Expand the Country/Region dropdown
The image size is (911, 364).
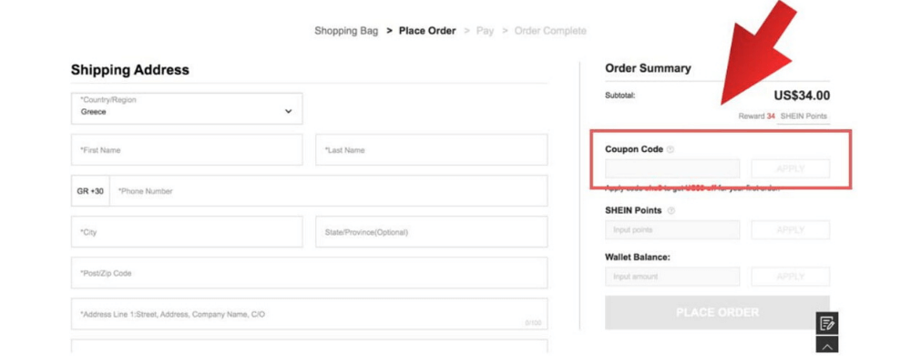(187, 108)
